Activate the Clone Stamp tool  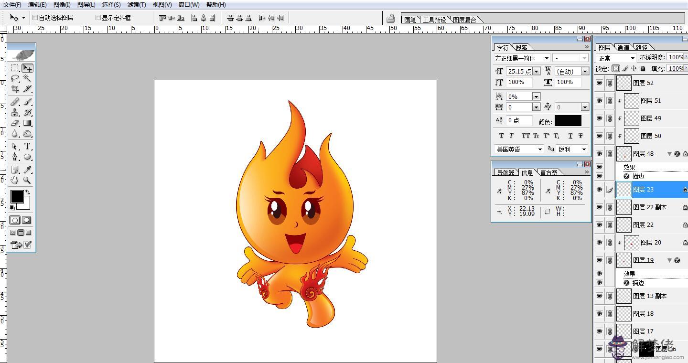(x=15, y=112)
